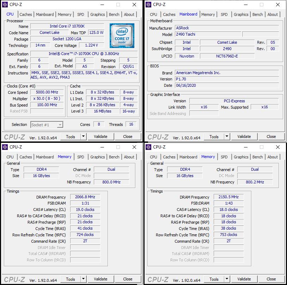The image size is (287, 285).
Task: Click Validate button in bottom-right Memory window
Action: 244,279
